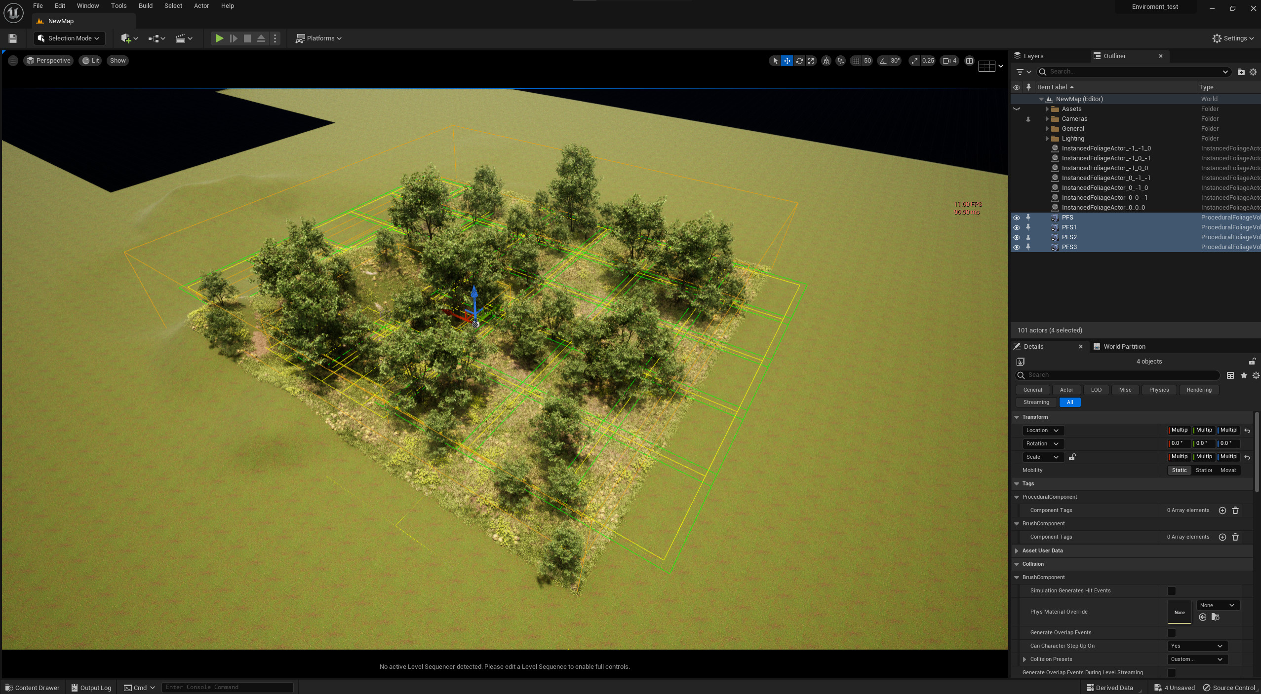1261x694 pixels.
Task: Select the Rendering filter in Details
Action: click(1199, 390)
